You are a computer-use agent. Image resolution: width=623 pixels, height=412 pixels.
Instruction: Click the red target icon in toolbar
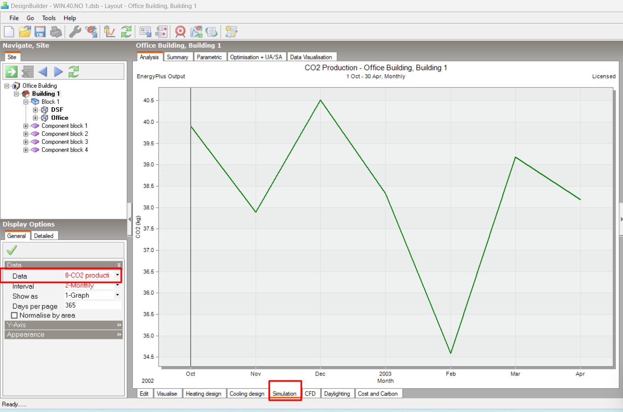click(x=180, y=31)
